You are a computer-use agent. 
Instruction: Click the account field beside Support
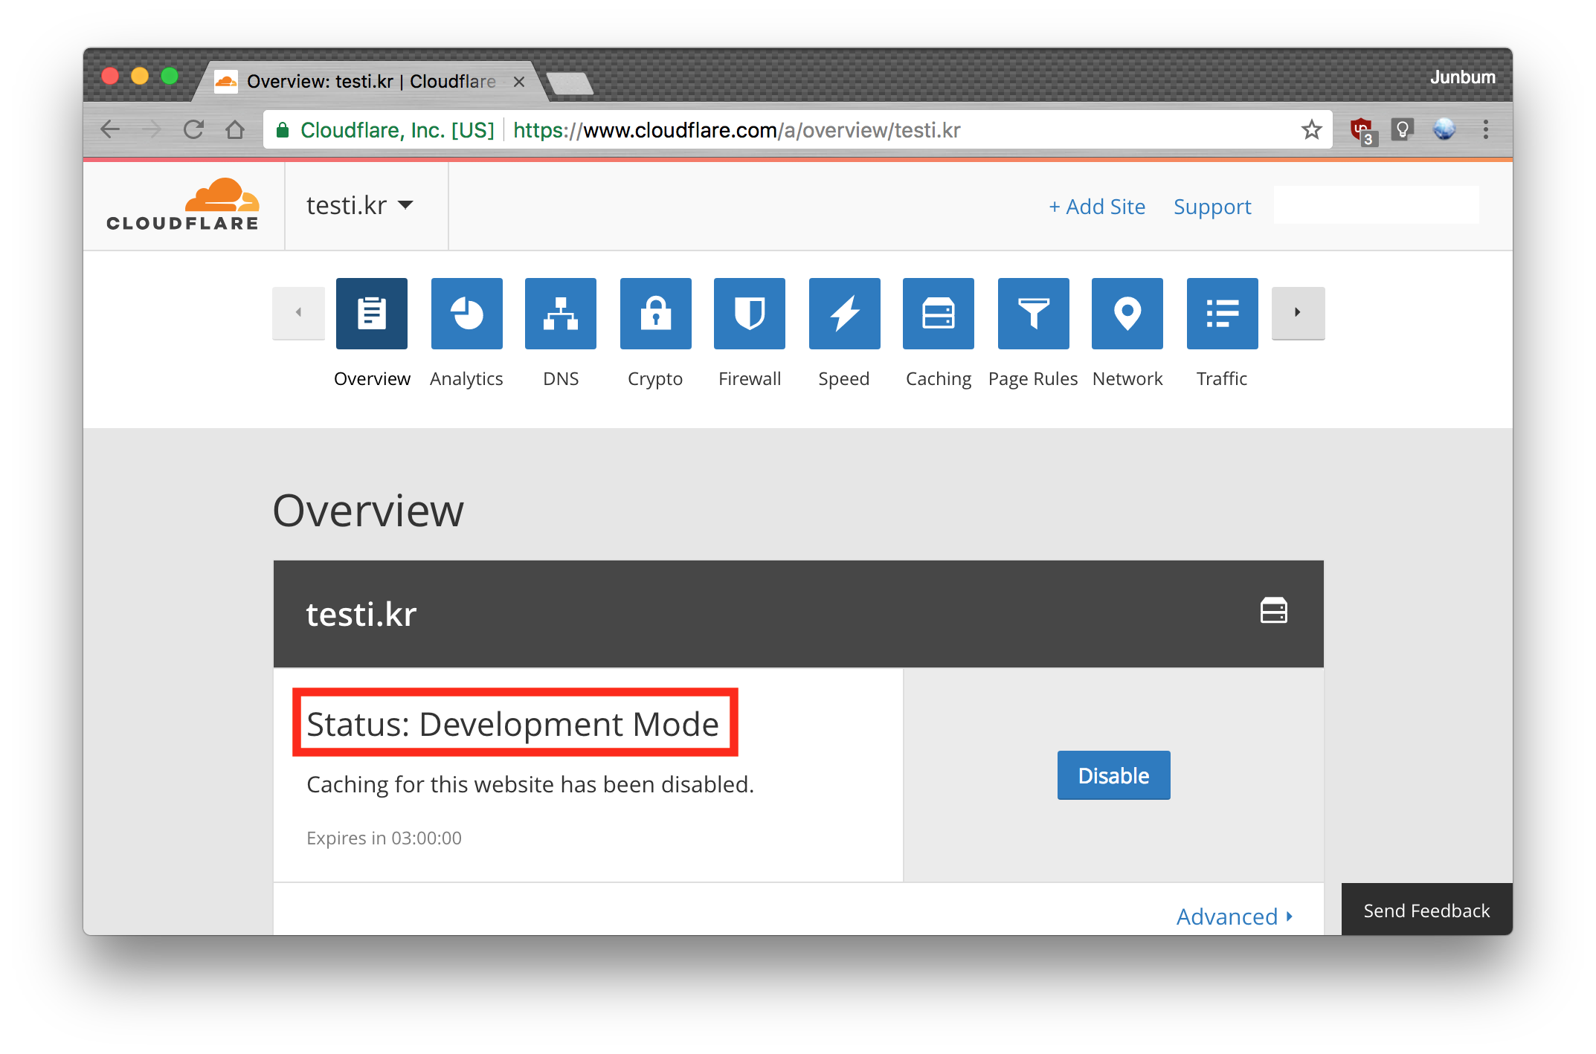tap(1376, 205)
